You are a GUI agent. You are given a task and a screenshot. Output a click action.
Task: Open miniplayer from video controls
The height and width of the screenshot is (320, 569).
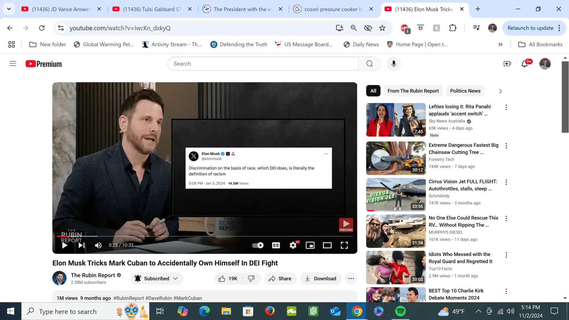310,245
